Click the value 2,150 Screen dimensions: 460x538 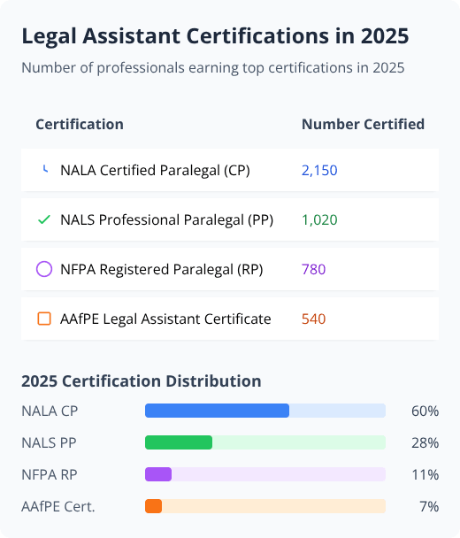[319, 170]
